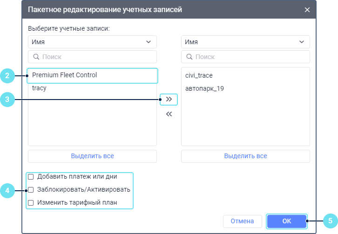The image size is (338, 234).
Task: Click the move-right double arrow button
Action: coord(169,99)
